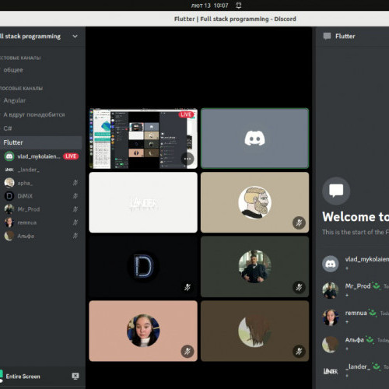Open the date and time clock menu
This screenshot has width=389, height=389.
pyautogui.click(x=209, y=5)
